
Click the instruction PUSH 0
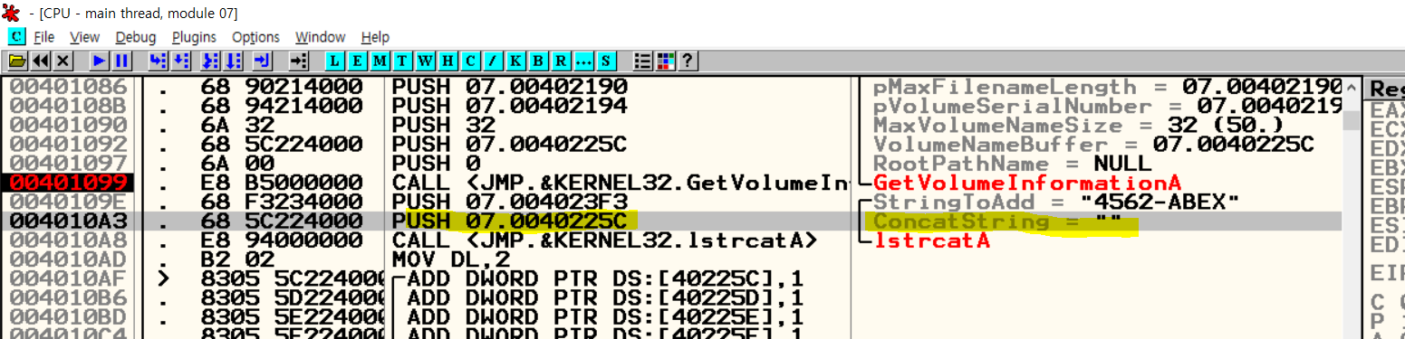click(x=438, y=164)
